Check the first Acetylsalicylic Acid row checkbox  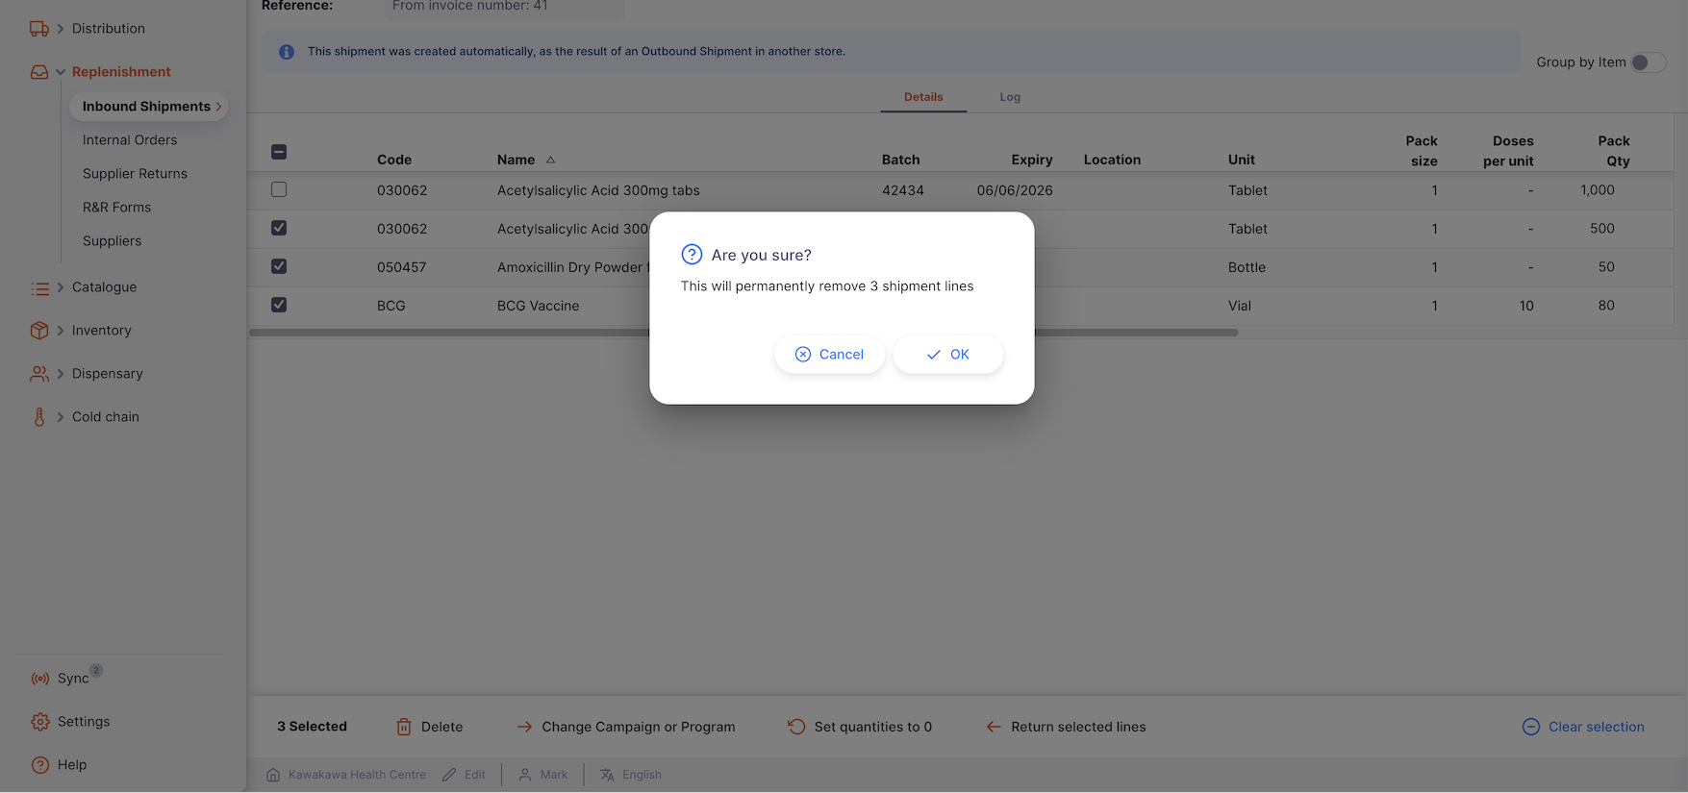pyautogui.click(x=279, y=190)
